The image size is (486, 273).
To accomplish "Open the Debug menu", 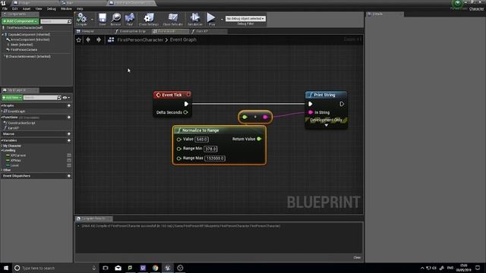I will point(51,8).
